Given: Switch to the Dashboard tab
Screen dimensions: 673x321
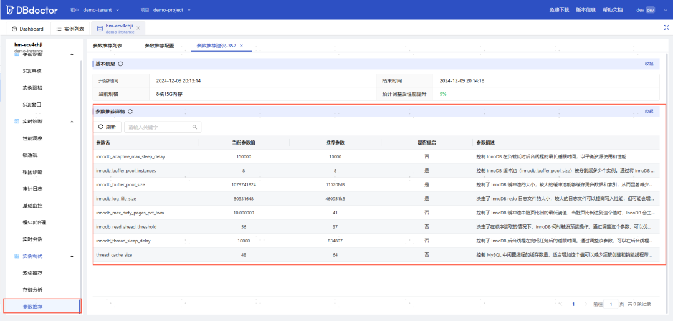Looking at the screenshot, I should 28,29.
